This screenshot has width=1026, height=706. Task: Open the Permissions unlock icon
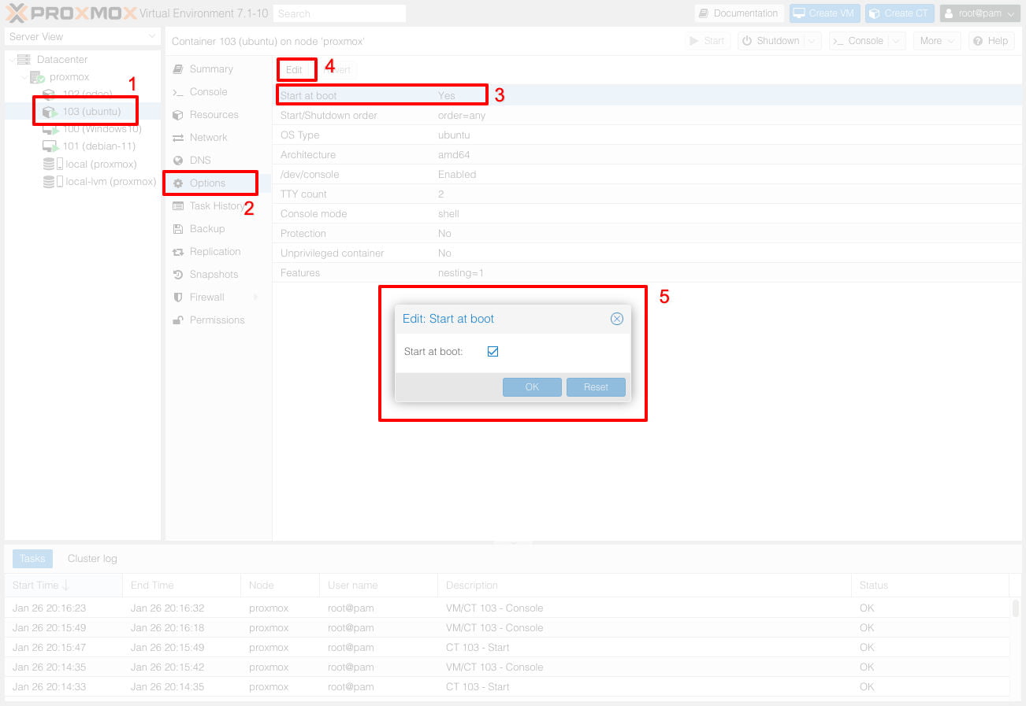pos(178,320)
